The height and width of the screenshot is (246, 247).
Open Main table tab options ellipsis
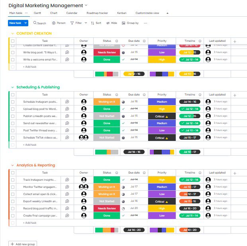pos(26,13)
